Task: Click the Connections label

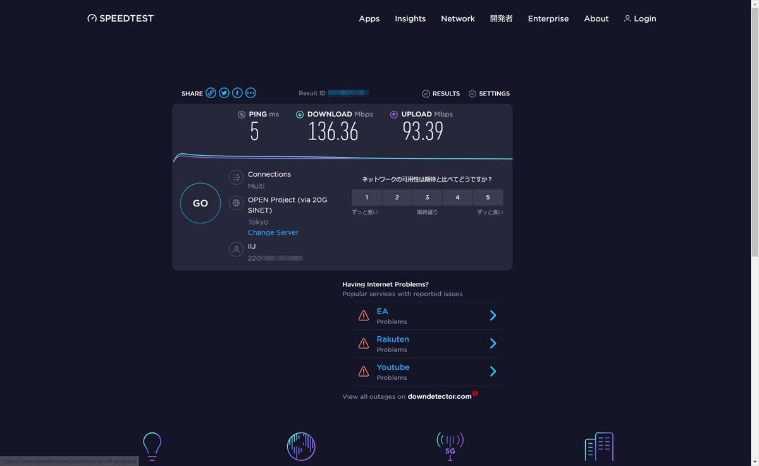Action: click(269, 174)
